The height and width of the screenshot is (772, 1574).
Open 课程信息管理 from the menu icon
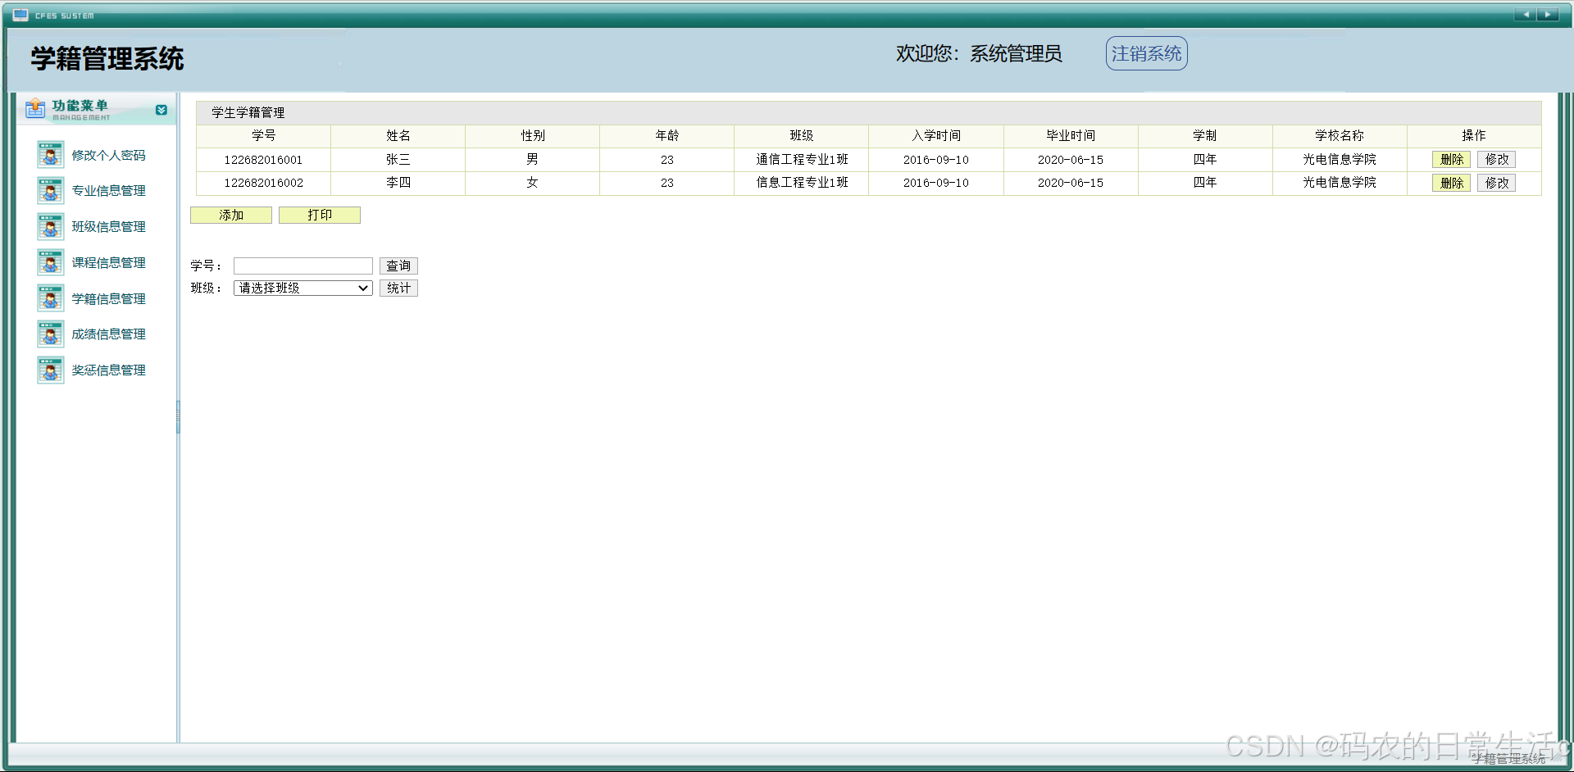[50, 262]
